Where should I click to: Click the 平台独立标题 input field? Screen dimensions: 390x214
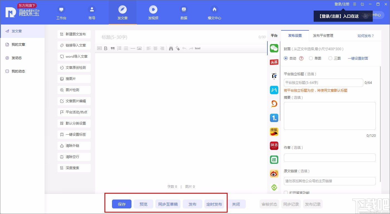pyautogui.click(x=323, y=82)
